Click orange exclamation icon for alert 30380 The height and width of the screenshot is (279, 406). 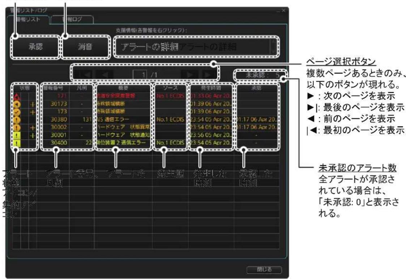[17, 120]
